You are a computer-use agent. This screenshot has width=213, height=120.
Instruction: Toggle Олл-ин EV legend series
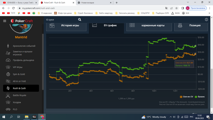click(186, 97)
